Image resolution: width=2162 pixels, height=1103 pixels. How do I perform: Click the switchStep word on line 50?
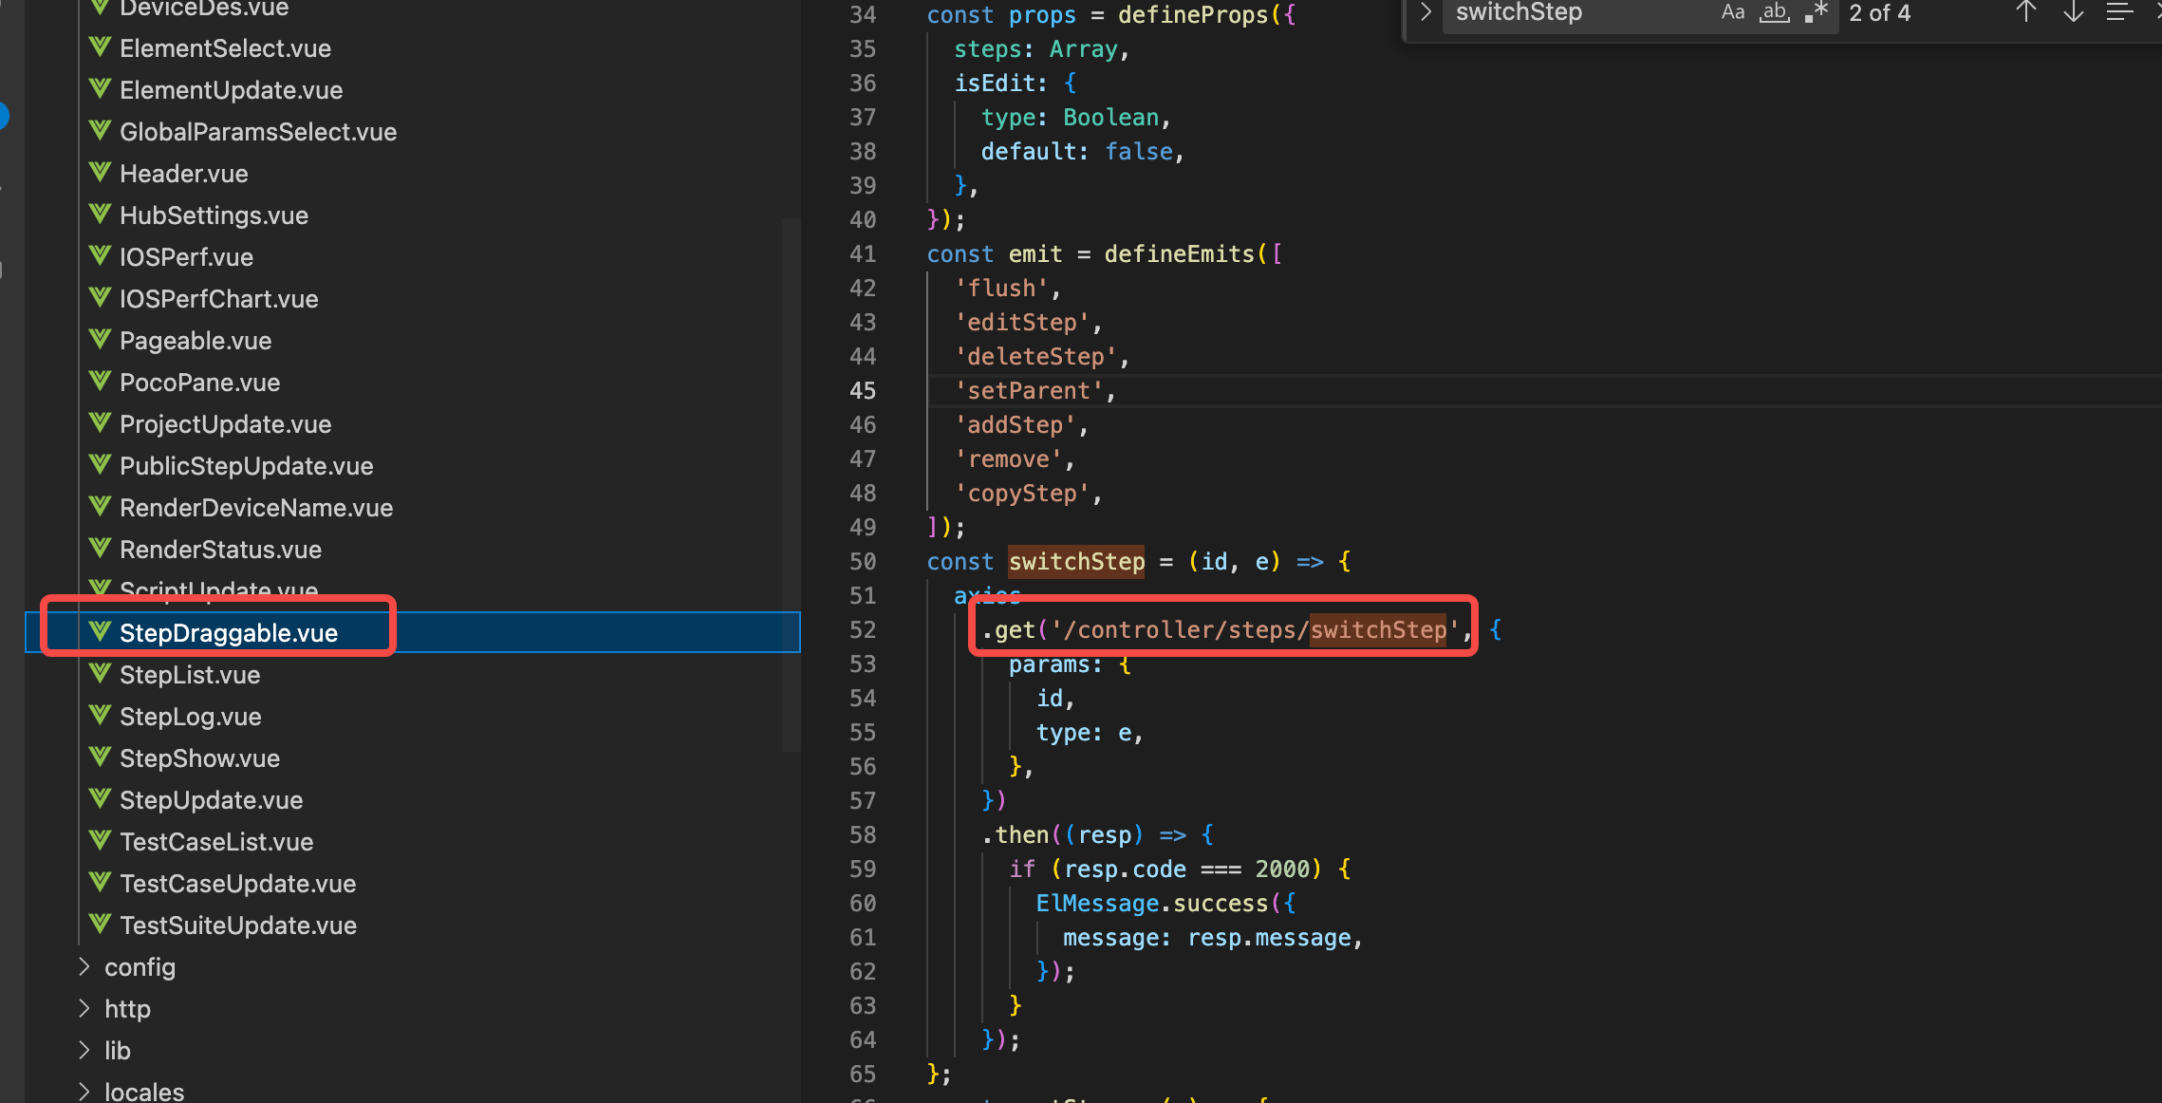click(x=1076, y=561)
